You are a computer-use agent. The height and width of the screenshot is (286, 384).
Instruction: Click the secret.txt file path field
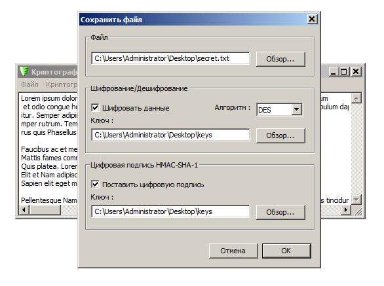click(x=170, y=58)
